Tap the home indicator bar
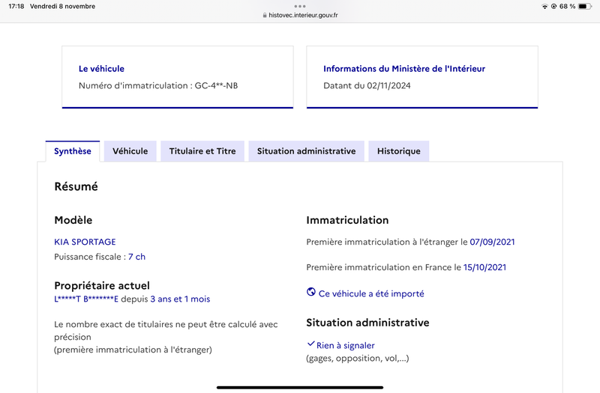 (x=300, y=387)
